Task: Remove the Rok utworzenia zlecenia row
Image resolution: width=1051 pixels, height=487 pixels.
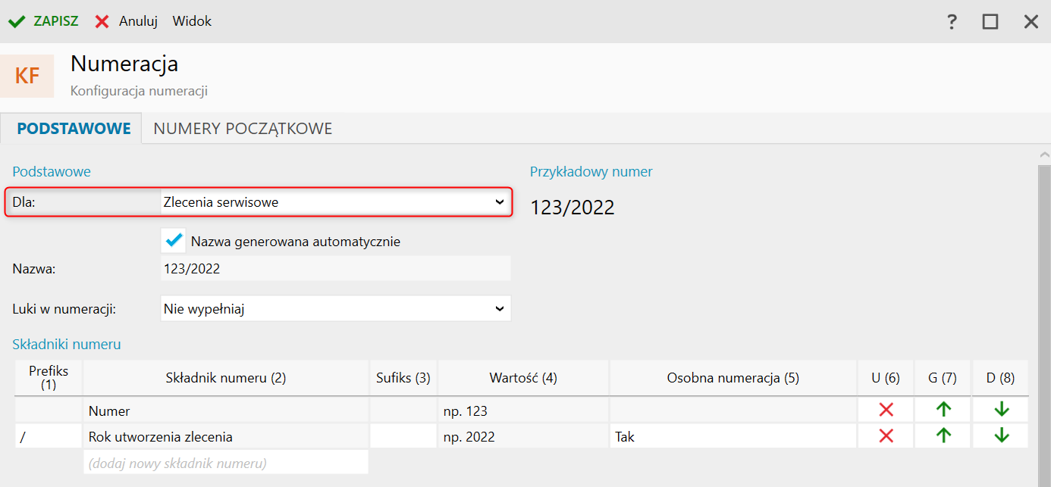Action: click(x=886, y=436)
